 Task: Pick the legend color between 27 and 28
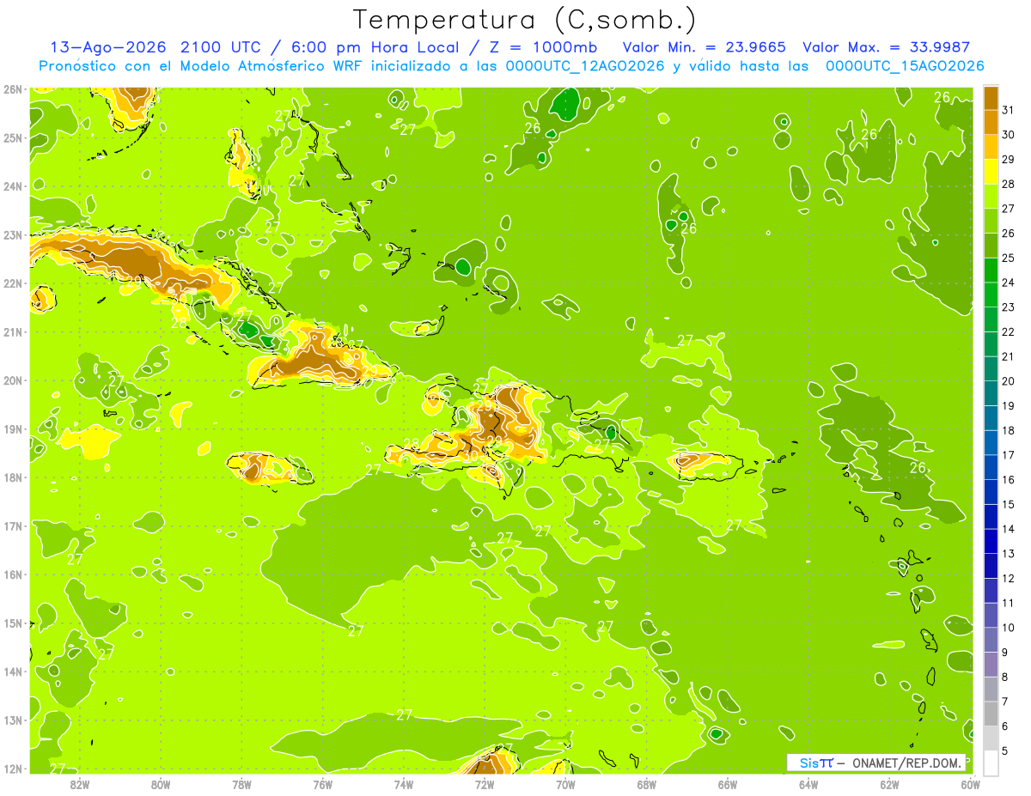point(991,196)
